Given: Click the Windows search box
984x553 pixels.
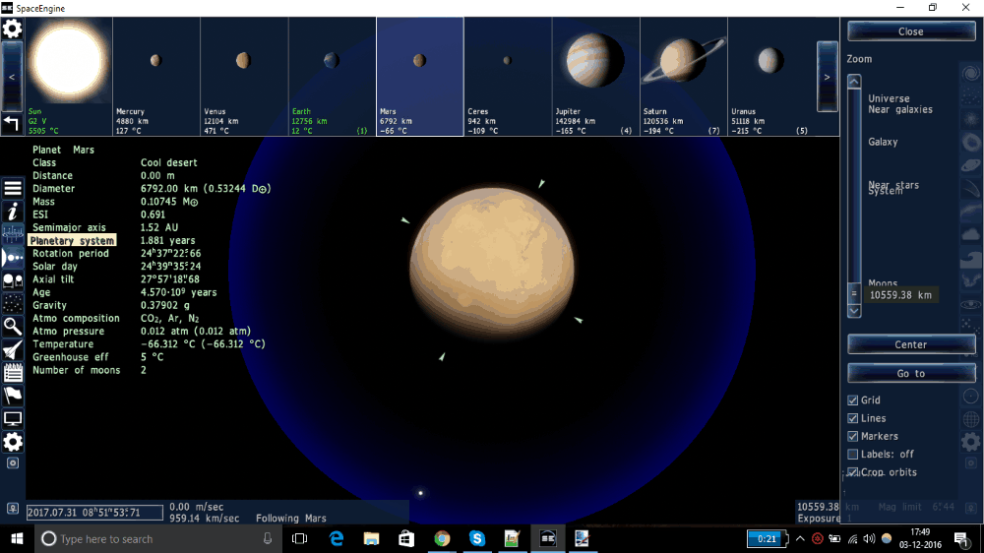Looking at the screenshot, I should [x=156, y=538].
